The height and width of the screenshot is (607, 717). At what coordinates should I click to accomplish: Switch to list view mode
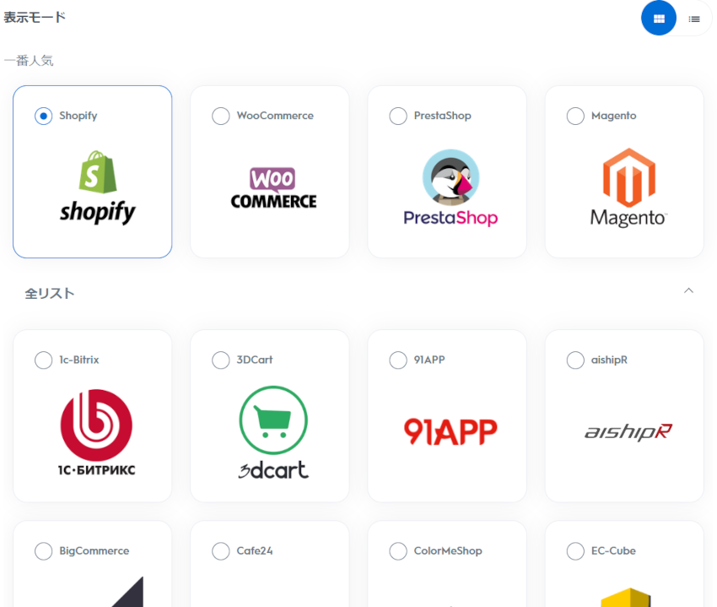click(694, 19)
